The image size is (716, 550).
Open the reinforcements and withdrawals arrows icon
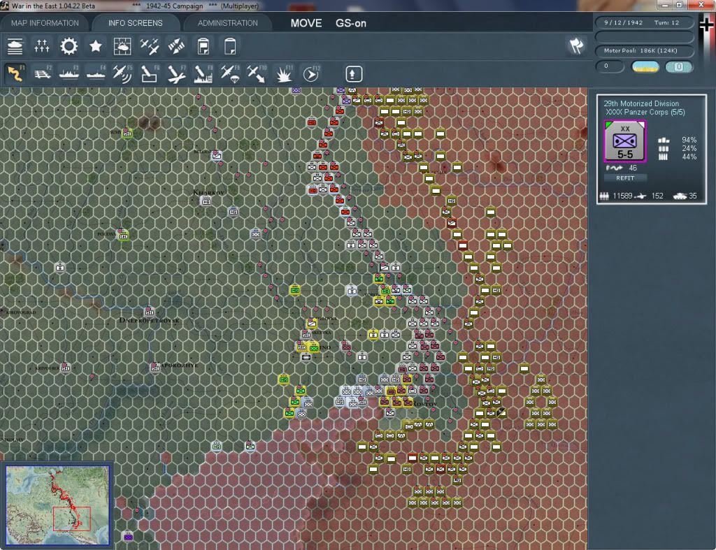[176, 46]
